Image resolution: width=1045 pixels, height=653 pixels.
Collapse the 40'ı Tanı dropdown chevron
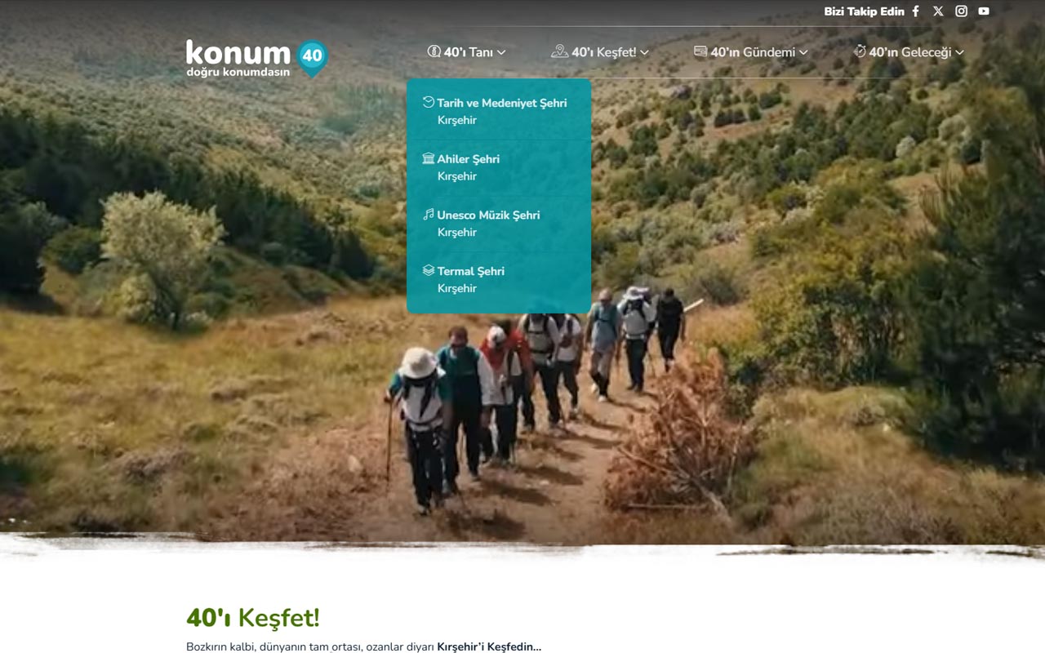pyautogui.click(x=501, y=52)
